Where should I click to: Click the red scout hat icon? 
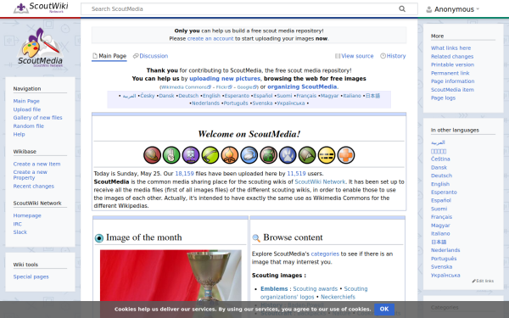pyautogui.click(x=152, y=155)
